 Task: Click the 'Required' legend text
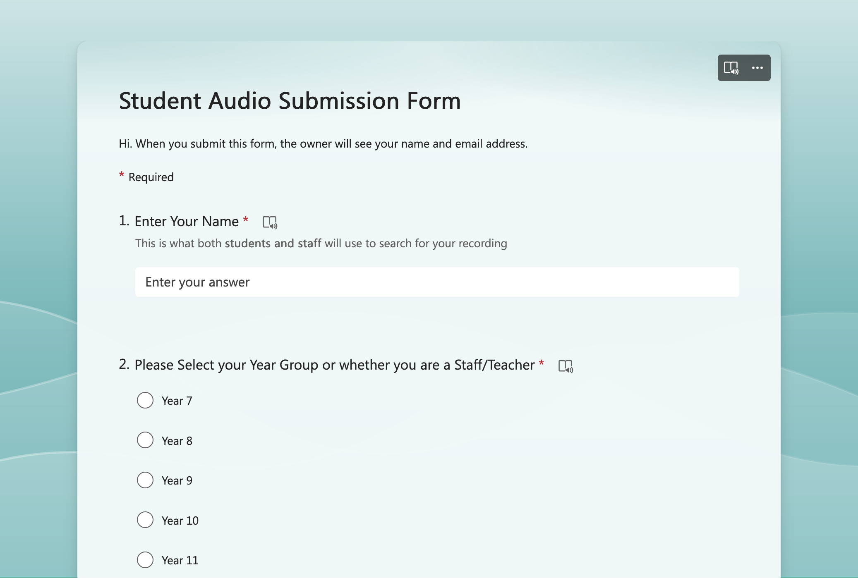click(x=151, y=177)
